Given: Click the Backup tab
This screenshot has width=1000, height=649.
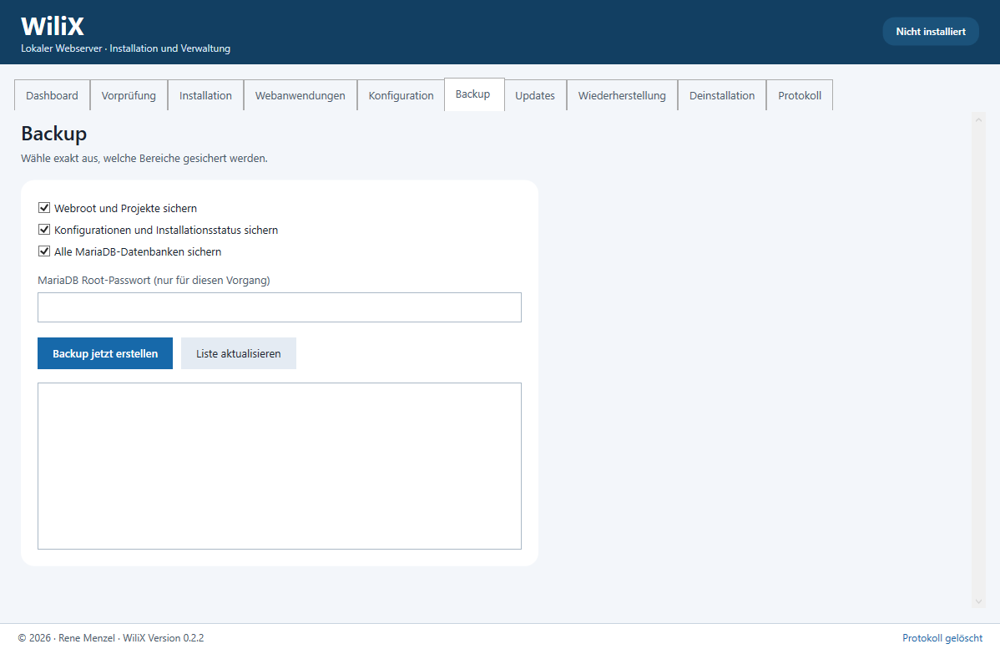Looking at the screenshot, I should click(x=473, y=94).
